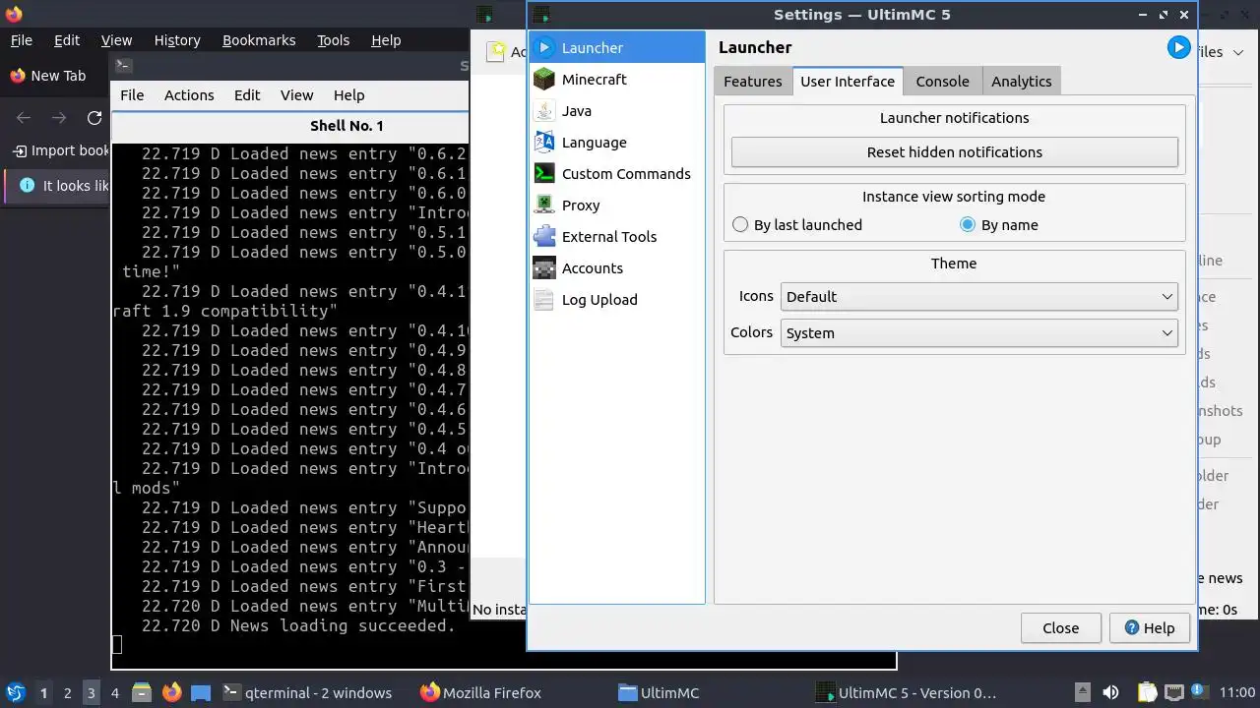Open the Colors theme dropdown

(x=979, y=333)
